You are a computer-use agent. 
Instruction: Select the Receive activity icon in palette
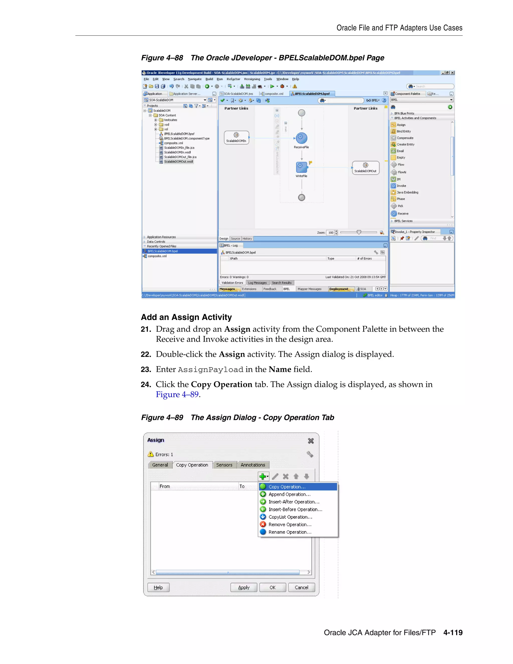pos(394,213)
